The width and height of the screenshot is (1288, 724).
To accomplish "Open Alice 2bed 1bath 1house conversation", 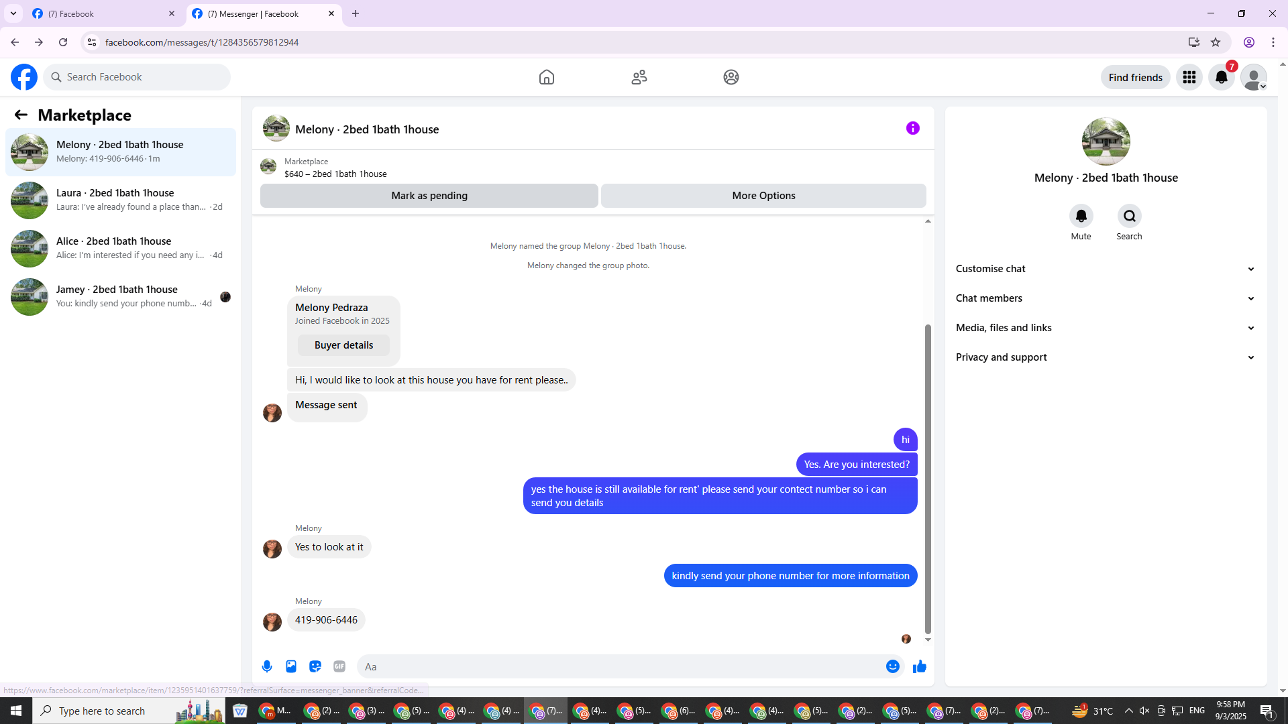I will click(x=121, y=249).
